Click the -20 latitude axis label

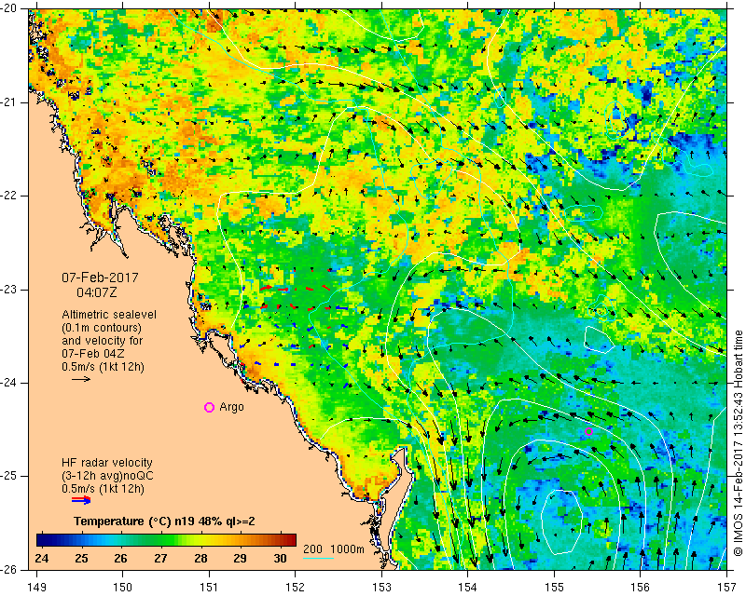(9, 8)
